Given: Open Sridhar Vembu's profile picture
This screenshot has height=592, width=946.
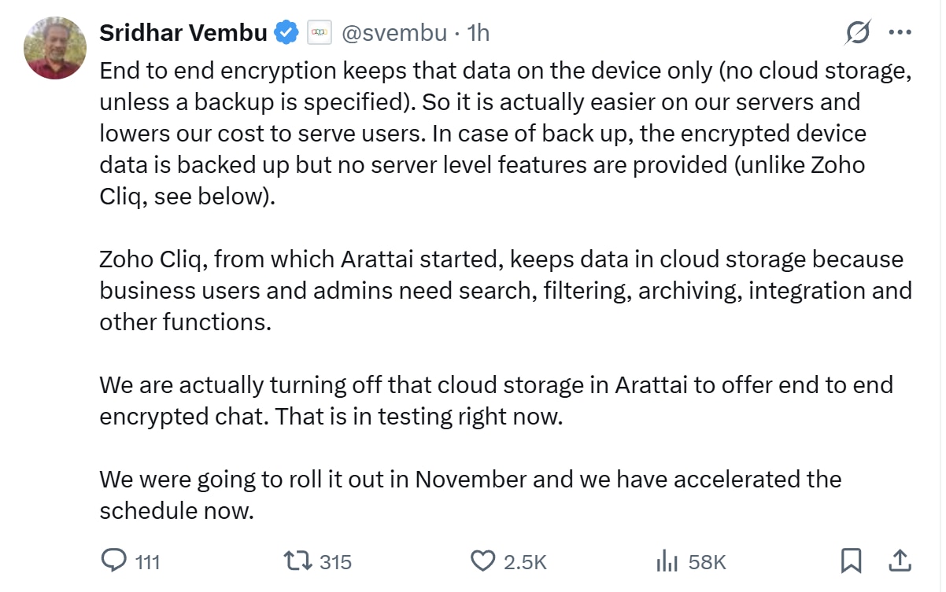Looking at the screenshot, I should pos(55,48).
